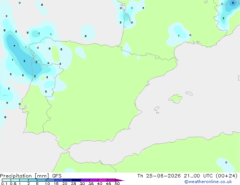Image resolution: width=240 pixels, height=185 pixels.
Task: Click the Mallorca island outline
Action: point(175,99)
